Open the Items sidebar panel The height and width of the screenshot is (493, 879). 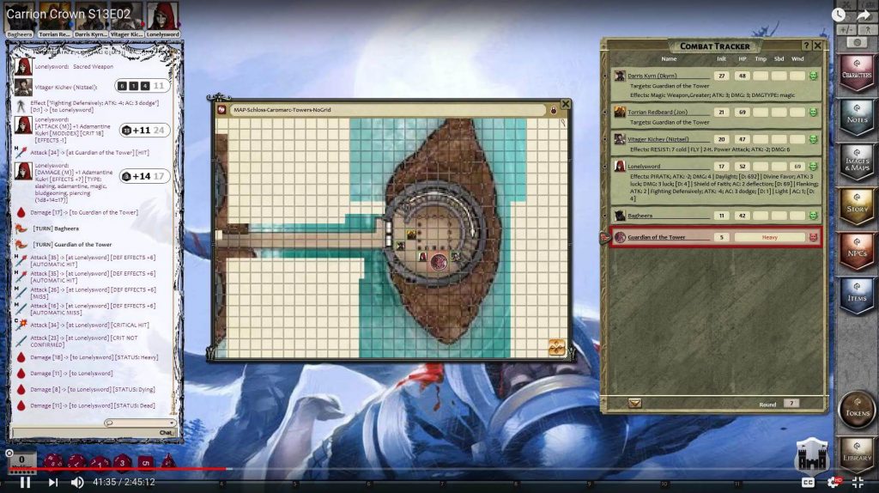click(857, 295)
